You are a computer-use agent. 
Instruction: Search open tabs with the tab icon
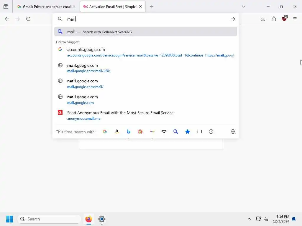tap(199, 132)
